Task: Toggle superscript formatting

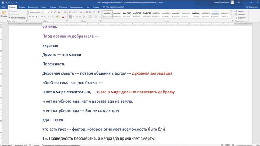Action: tap(48, 17)
